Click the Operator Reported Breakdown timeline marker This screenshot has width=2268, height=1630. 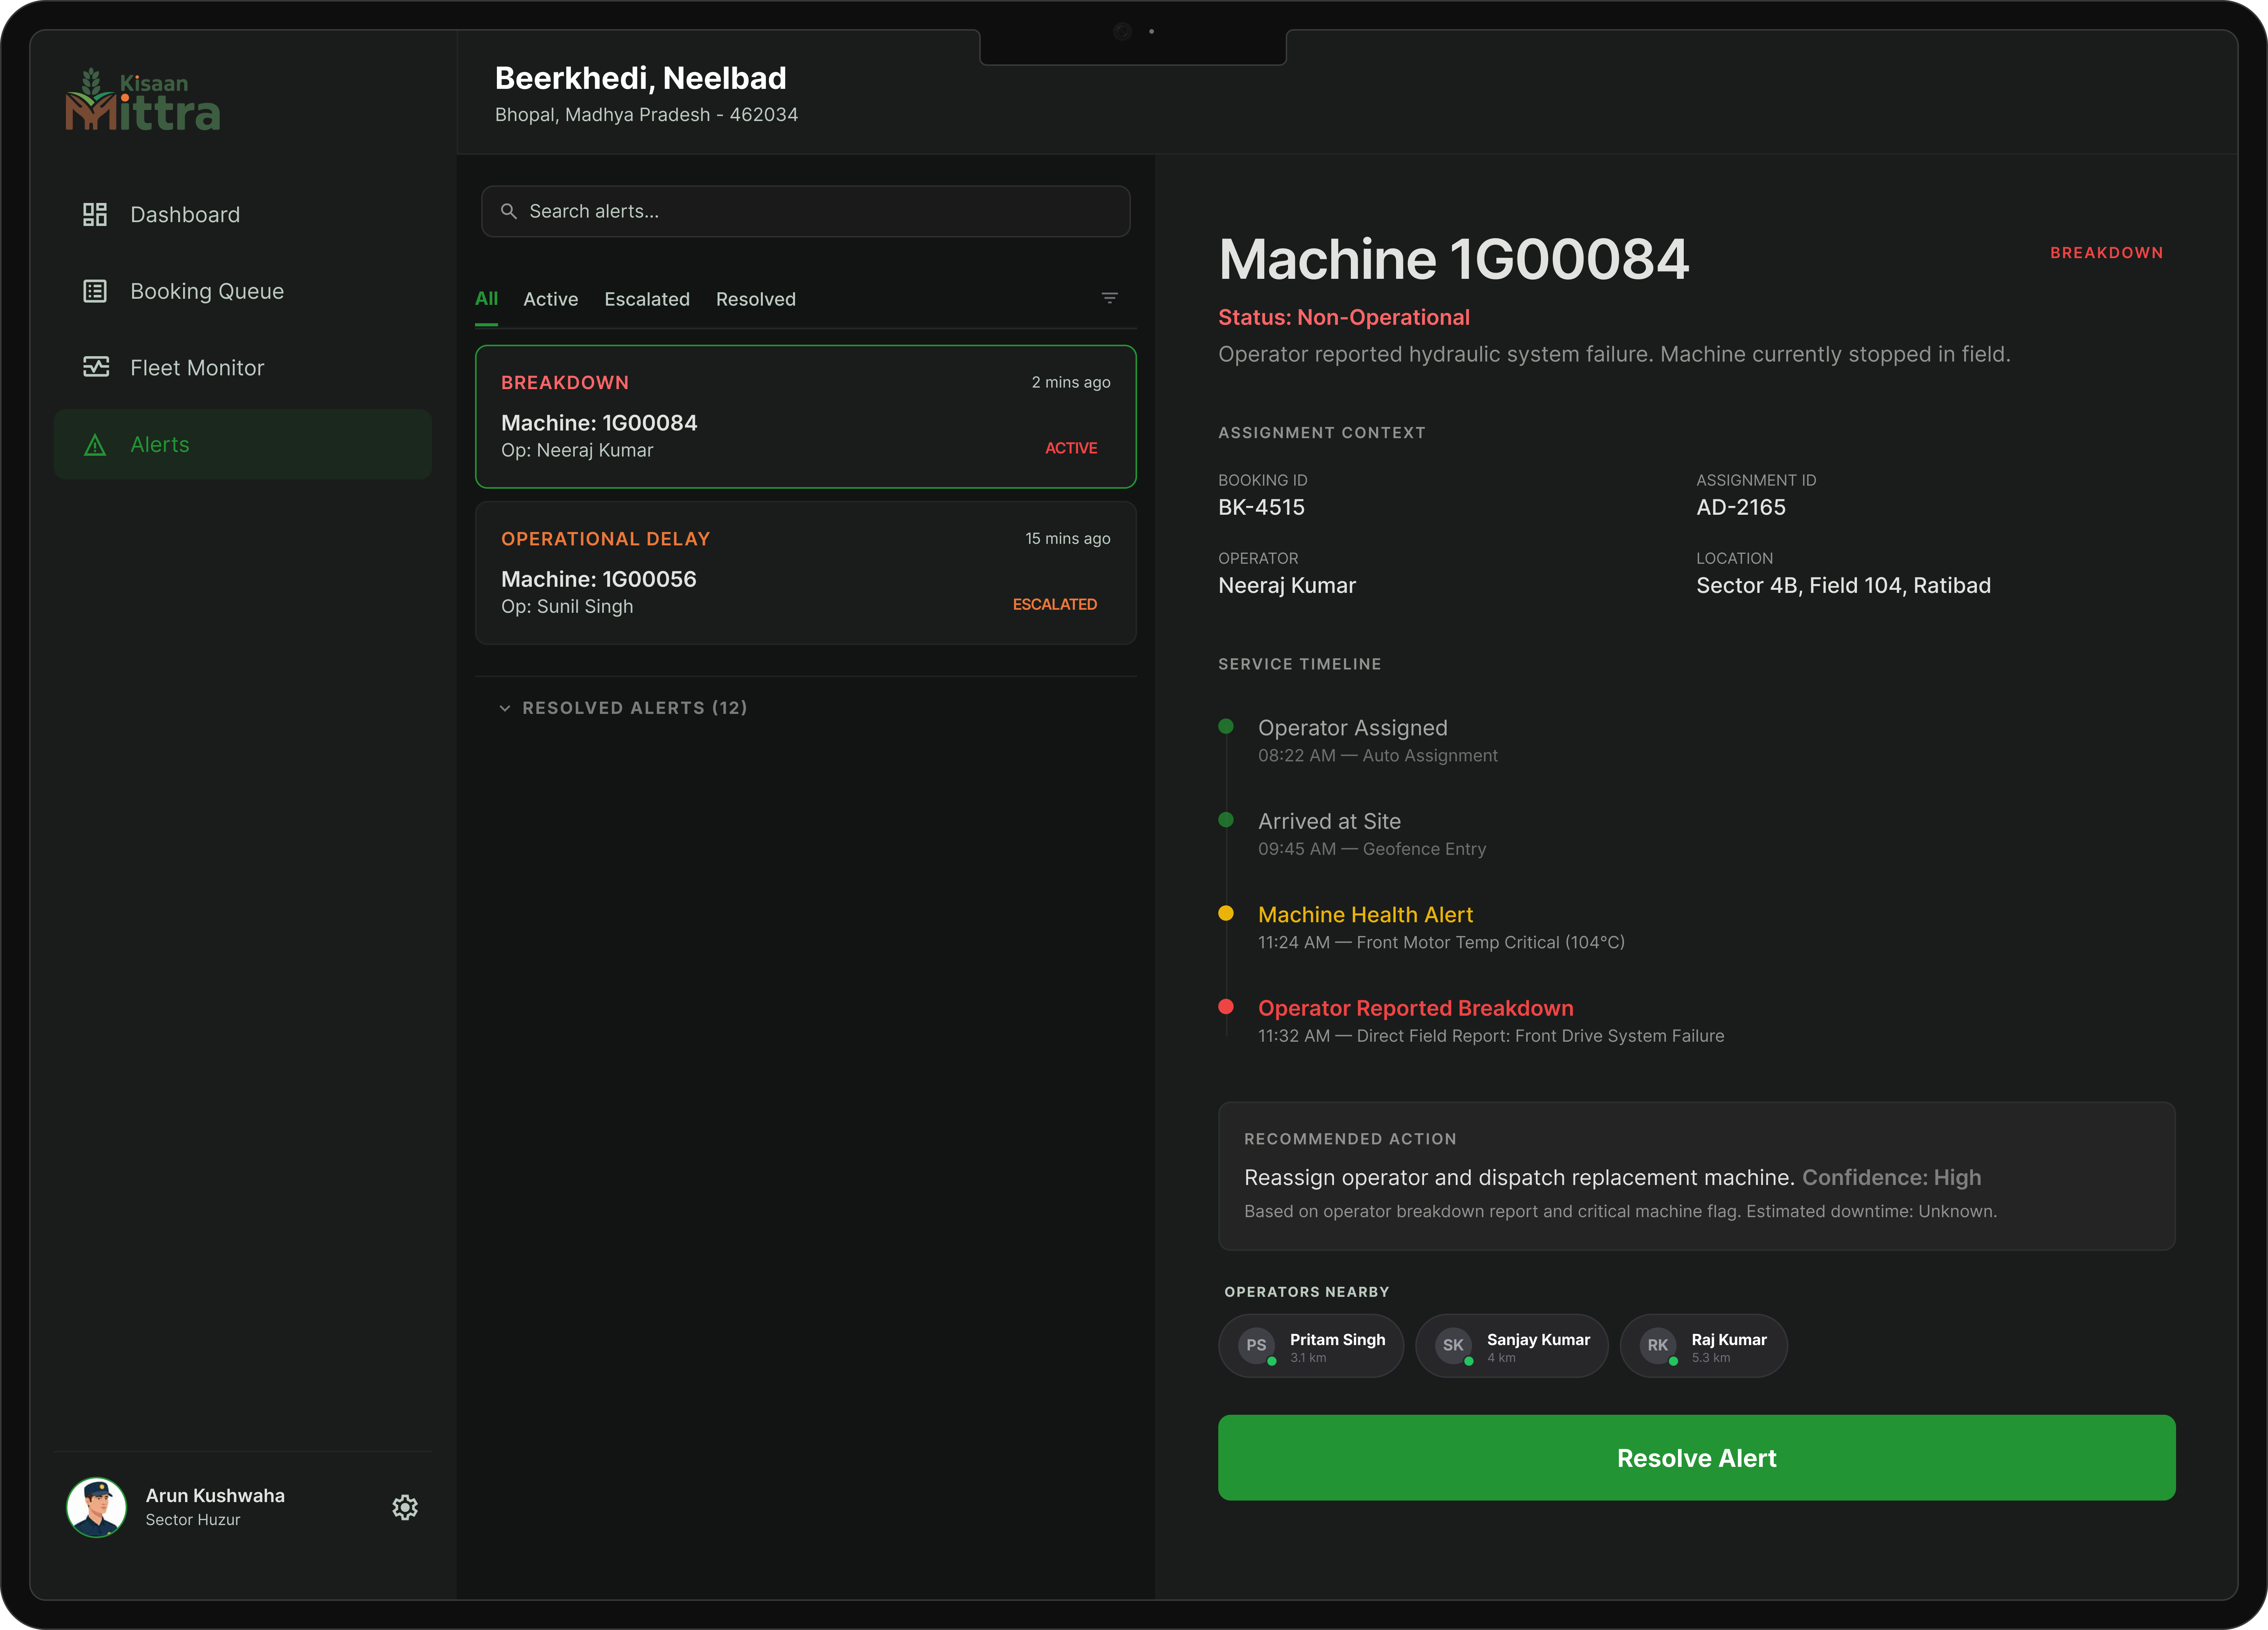point(1226,1007)
